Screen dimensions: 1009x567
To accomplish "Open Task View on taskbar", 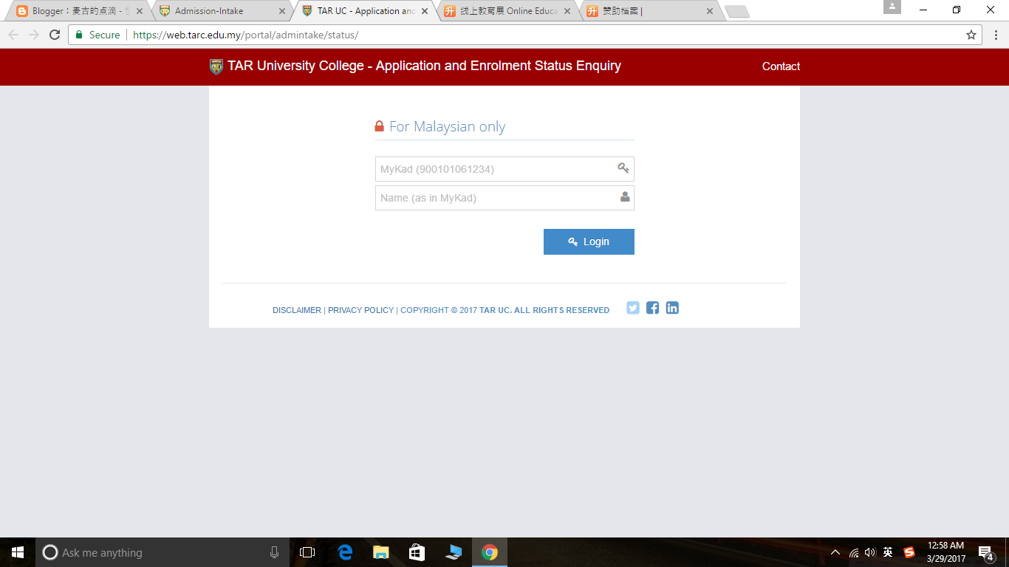I will point(307,552).
